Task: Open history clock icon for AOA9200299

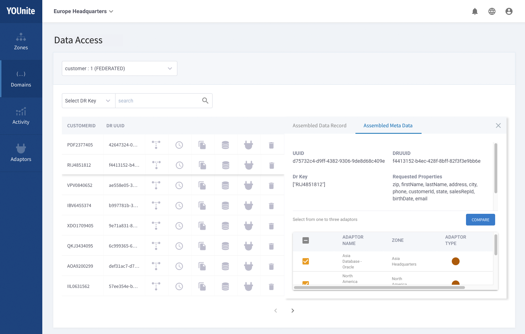Action: pos(179,266)
